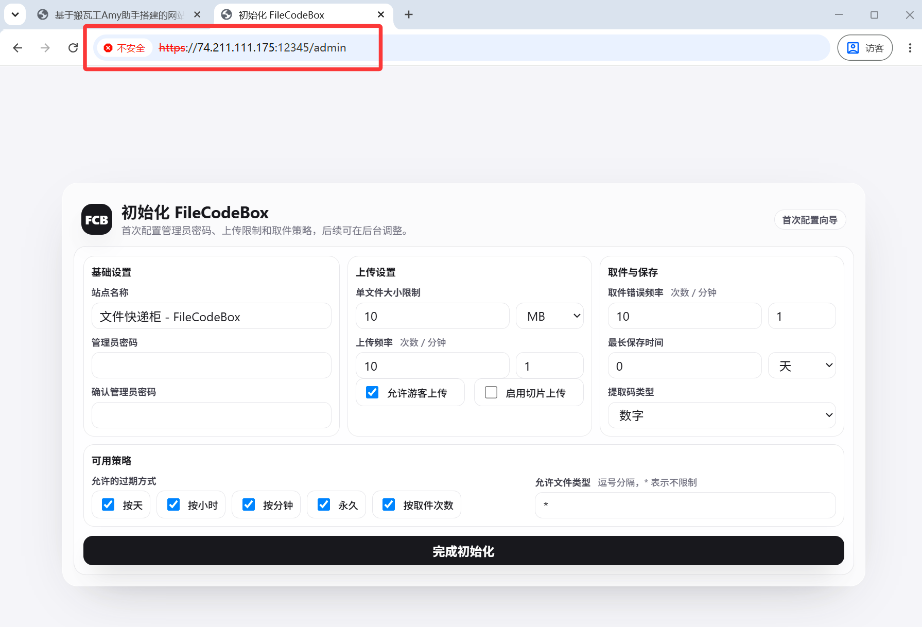Click the 取件错误频率 count field

click(x=685, y=316)
